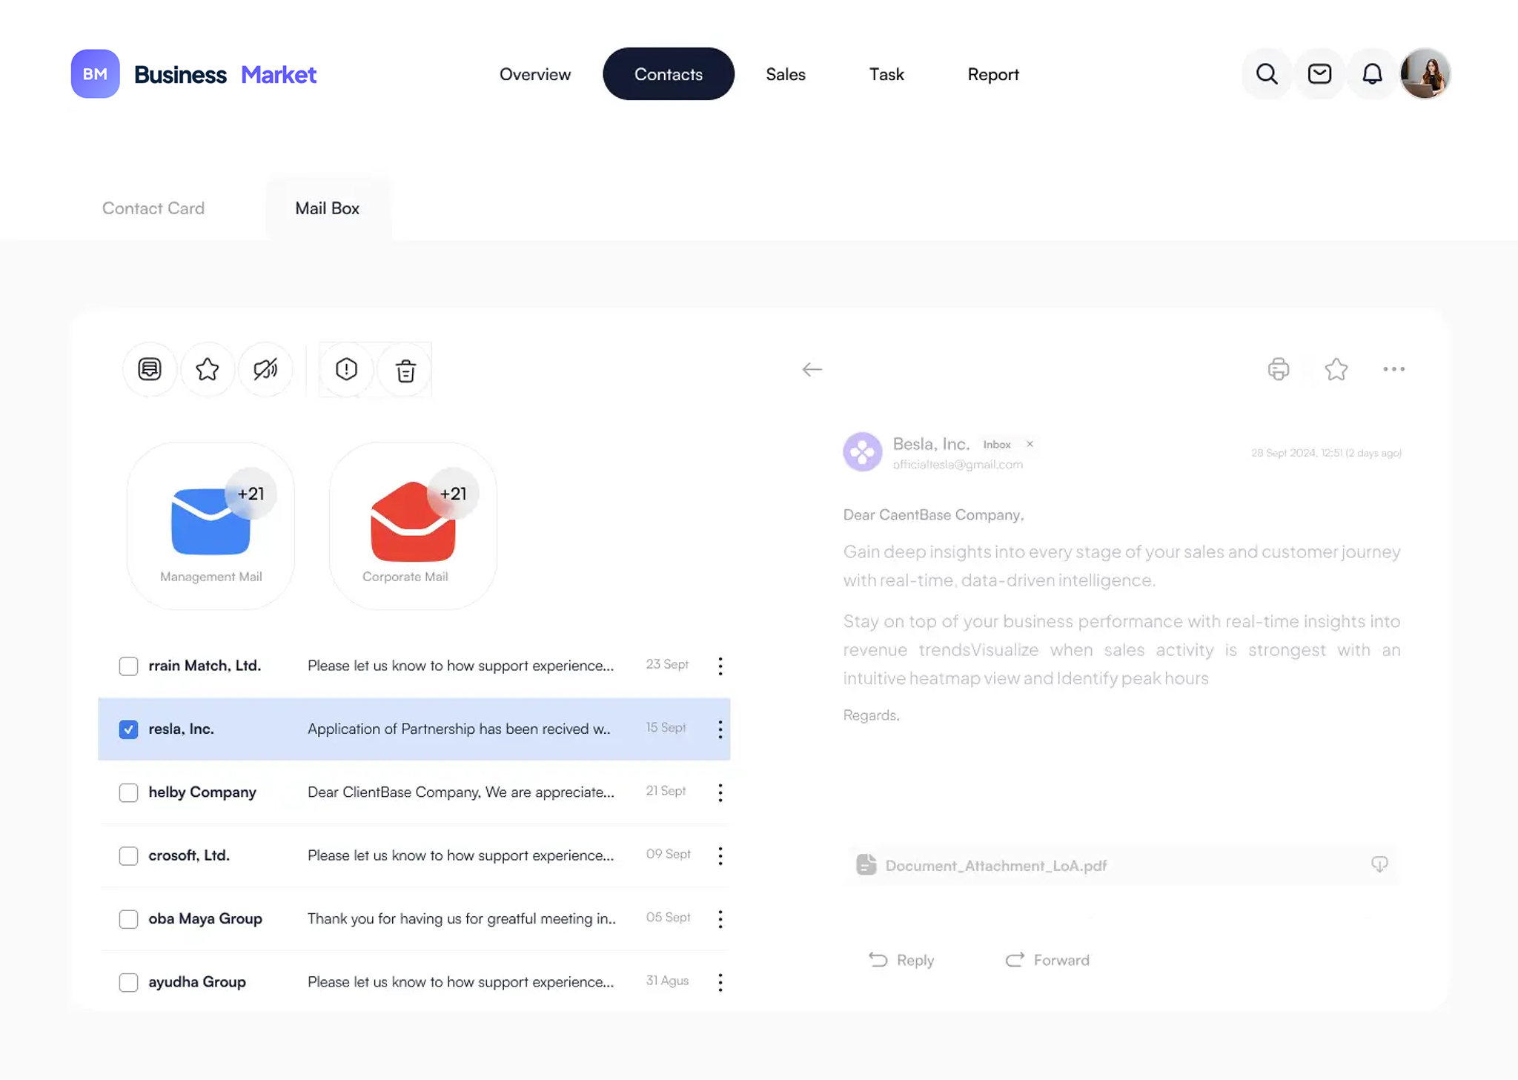Viewport: 1518px width, 1080px height.
Task: Select the Mail Box tab
Action: [327, 208]
